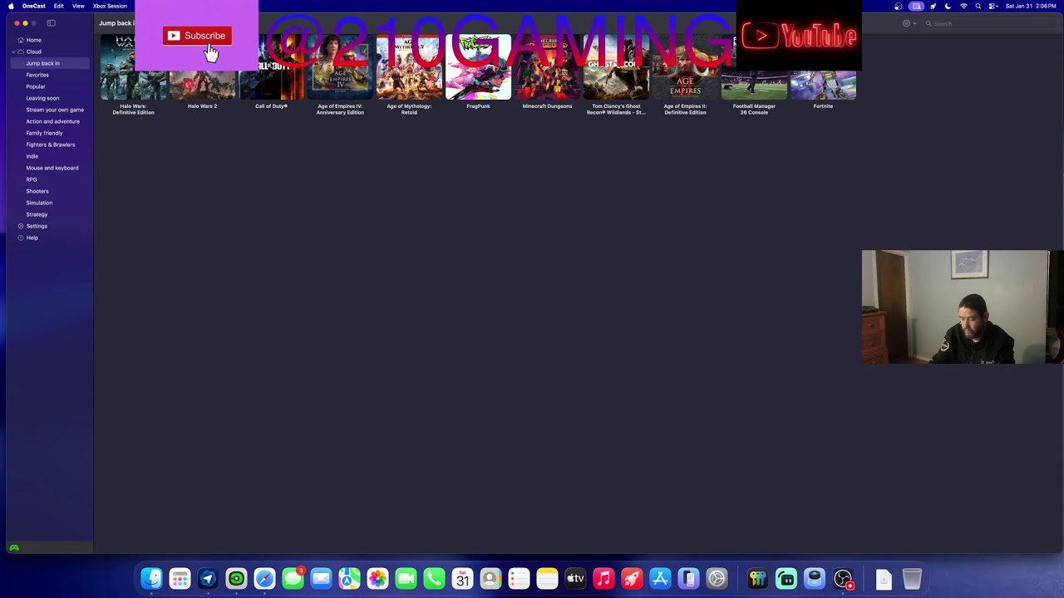Open the Xbox Session menu

(110, 6)
